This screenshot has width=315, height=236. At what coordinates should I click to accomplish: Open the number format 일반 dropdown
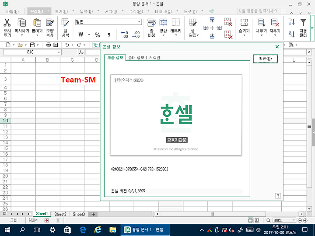139,22
